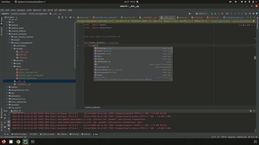Click the shield icon at toolbar end

coord(257,14)
